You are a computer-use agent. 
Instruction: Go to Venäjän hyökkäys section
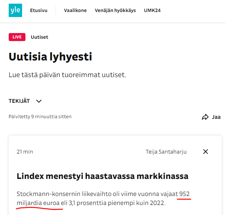(x=115, y=10)
